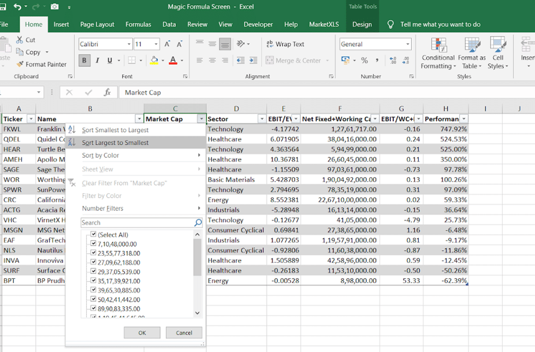Open the Ticker column filter dropdown
The width and height of the screenshot is (535, 352).
click(31, 119)
